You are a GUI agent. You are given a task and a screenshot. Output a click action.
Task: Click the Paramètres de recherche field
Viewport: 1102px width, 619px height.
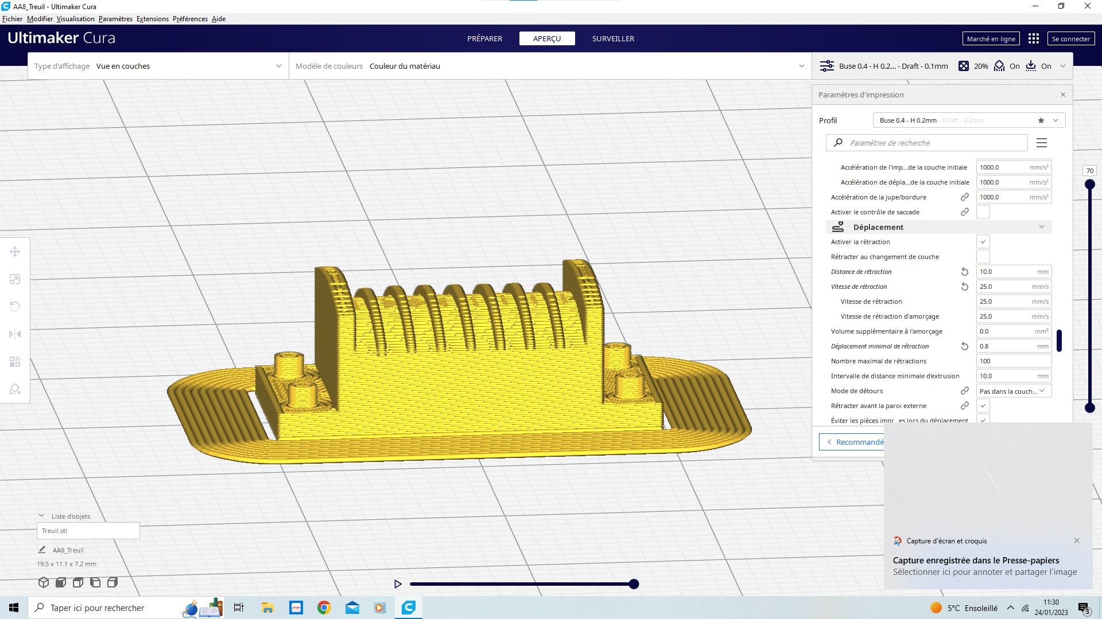click(933, 143)
